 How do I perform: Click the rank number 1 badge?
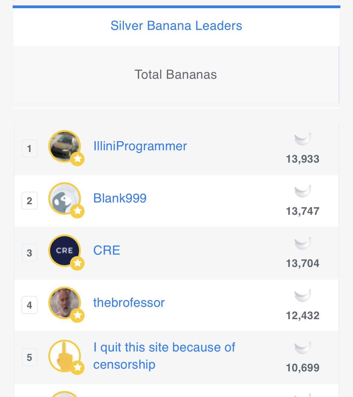(30, 148)
